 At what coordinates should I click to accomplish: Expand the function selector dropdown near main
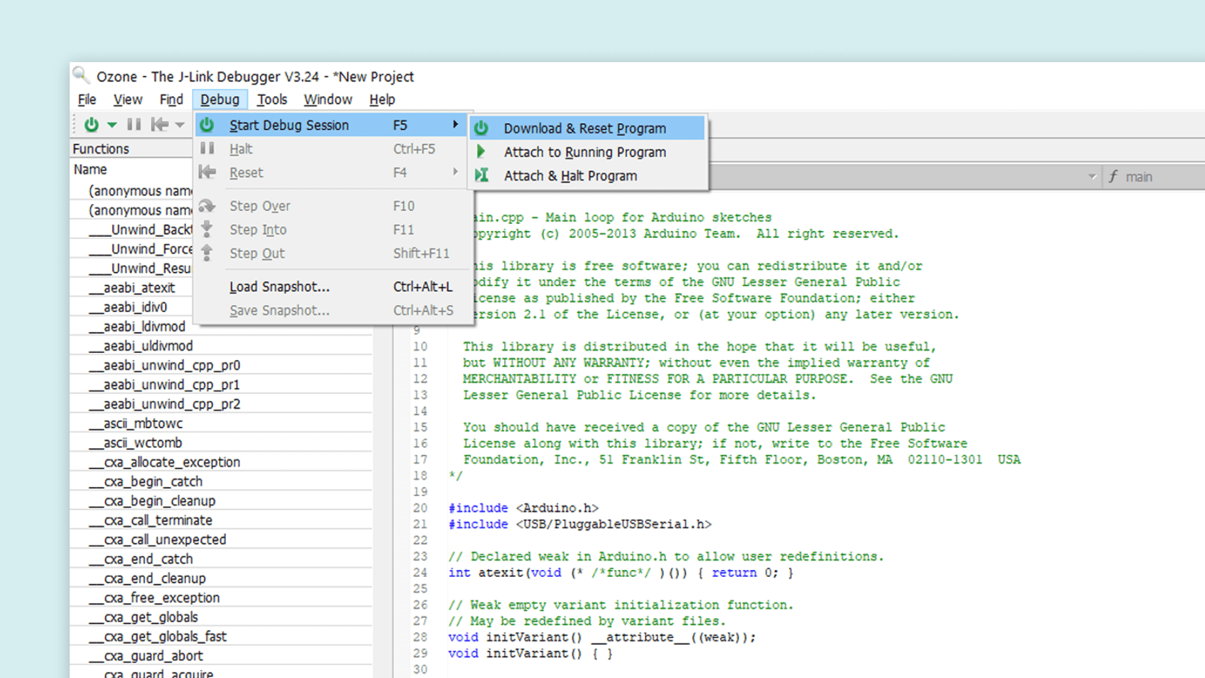click(1092, 177)
